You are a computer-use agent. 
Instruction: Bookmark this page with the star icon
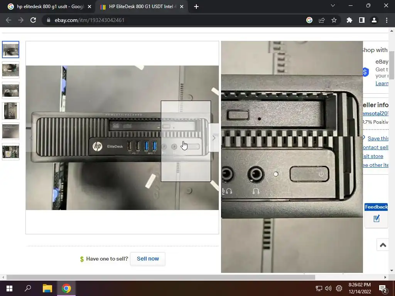click(x=334, y=20)
